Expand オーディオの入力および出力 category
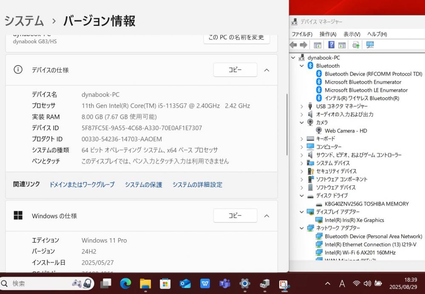The image size is (425, 294). coord(302,115)
